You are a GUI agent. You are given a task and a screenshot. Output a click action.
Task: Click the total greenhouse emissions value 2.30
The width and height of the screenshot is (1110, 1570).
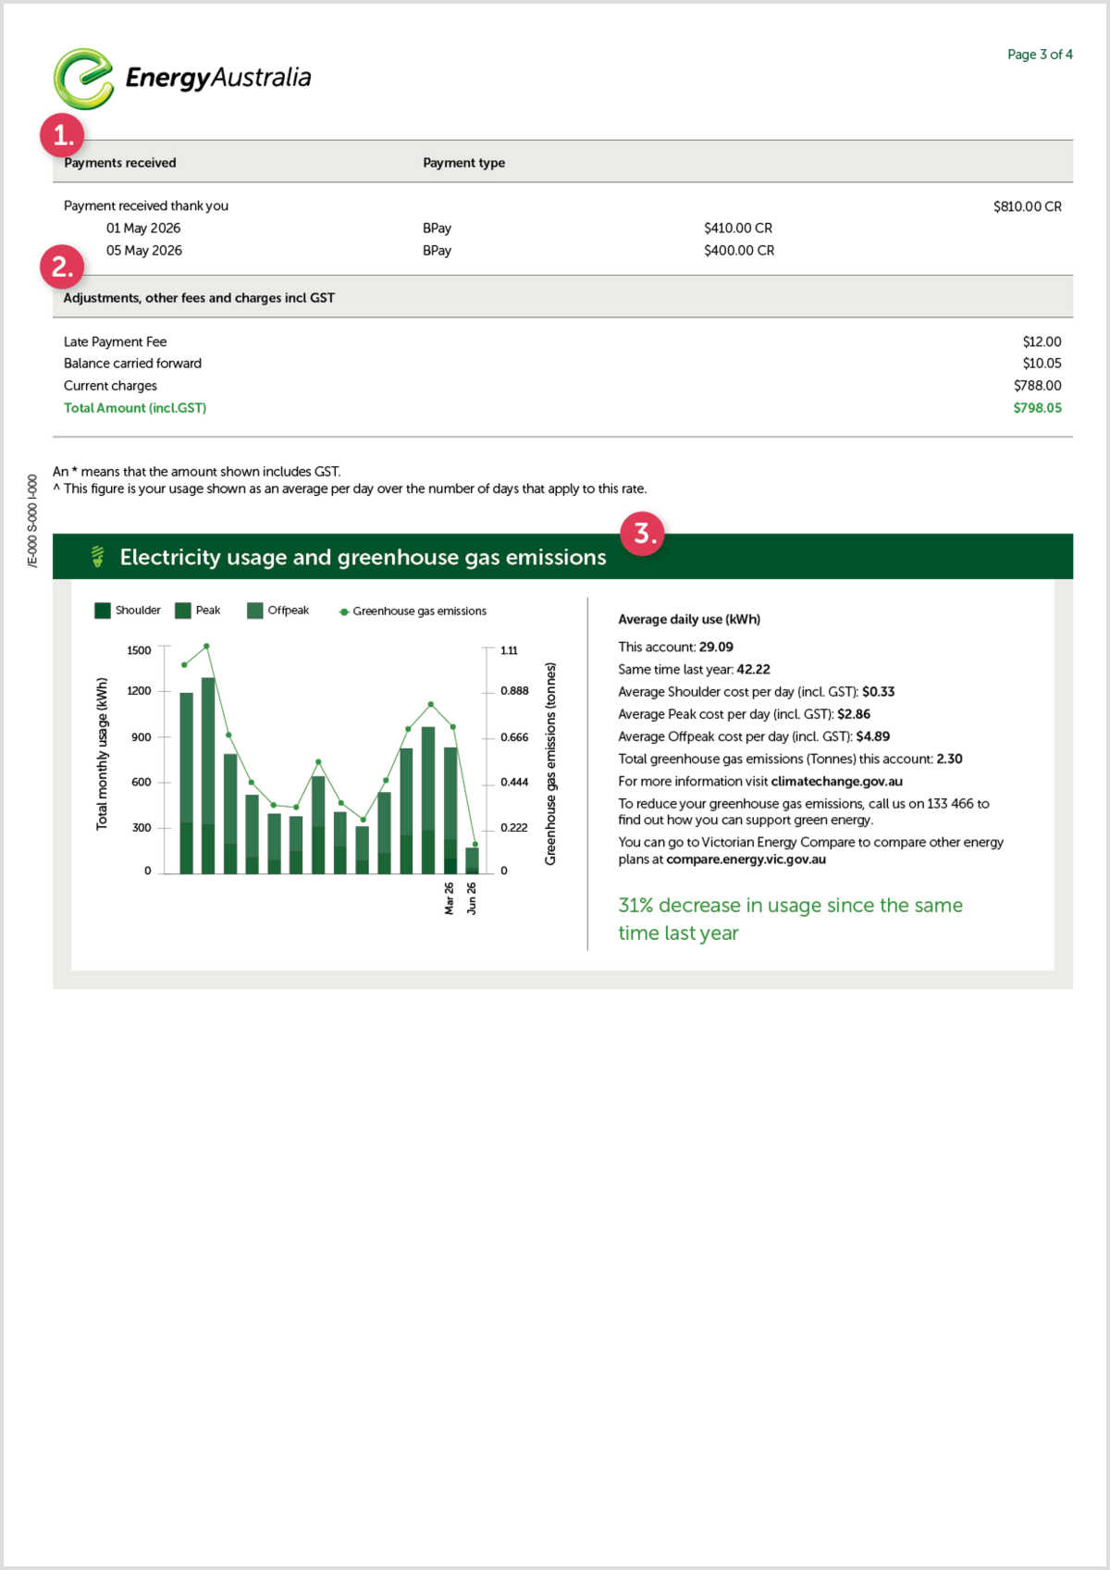[x=949, y=759]
